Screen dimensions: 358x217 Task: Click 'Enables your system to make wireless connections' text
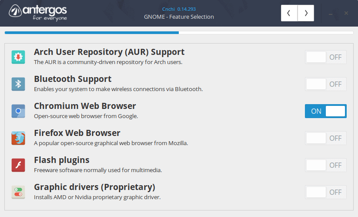pyautogui.click(x=118, y=89)
